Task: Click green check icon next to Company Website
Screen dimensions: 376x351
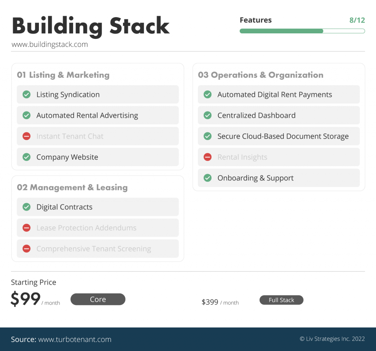Action: pos(26,157)
